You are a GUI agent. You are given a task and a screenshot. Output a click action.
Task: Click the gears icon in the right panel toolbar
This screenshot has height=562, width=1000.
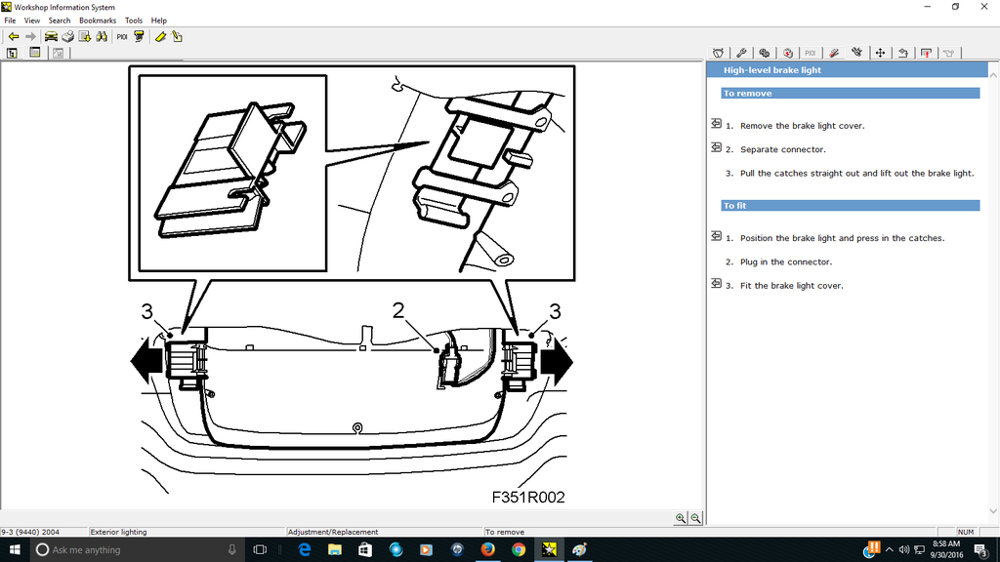point(765,53)
